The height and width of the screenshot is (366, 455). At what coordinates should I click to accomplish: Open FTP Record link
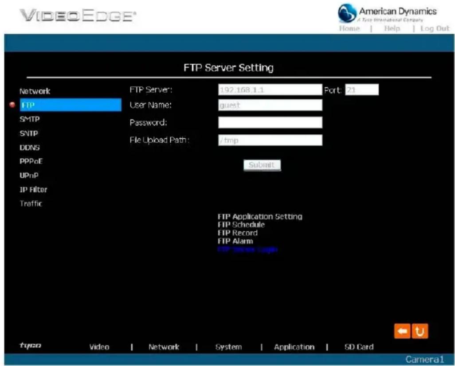[x=238, y=233]
